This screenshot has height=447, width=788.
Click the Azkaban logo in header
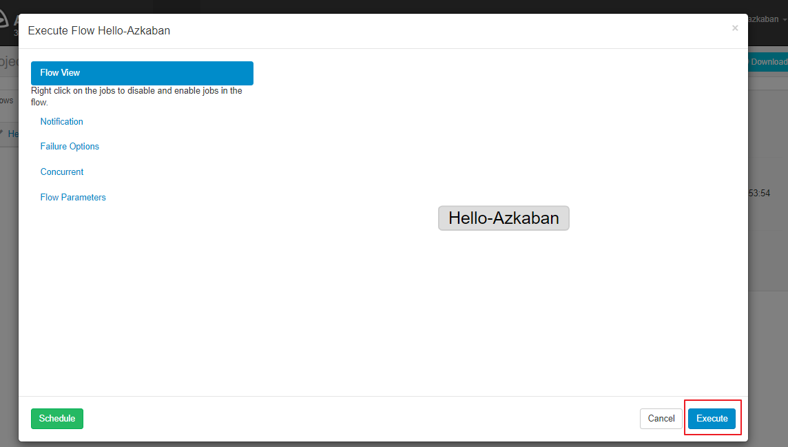coord(7,19)
